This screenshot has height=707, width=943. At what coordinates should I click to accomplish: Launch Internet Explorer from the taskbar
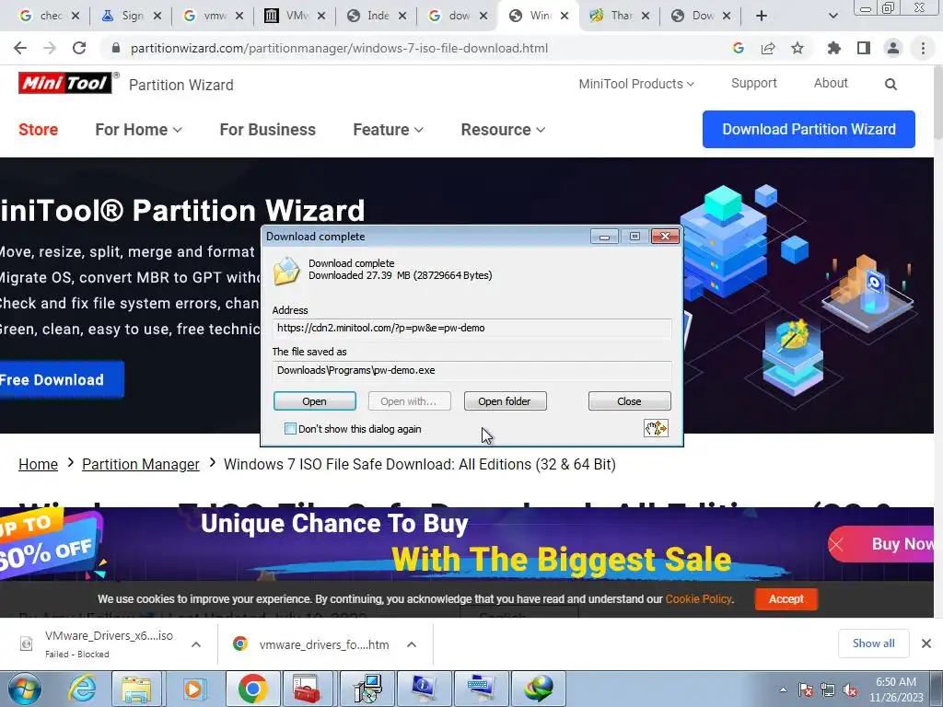click(x=82, y=689)
